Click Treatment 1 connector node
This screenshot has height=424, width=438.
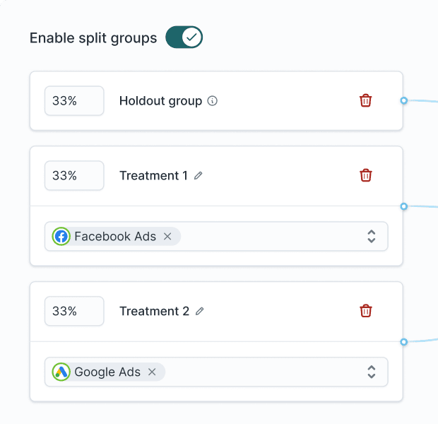(x=404, y=206)
